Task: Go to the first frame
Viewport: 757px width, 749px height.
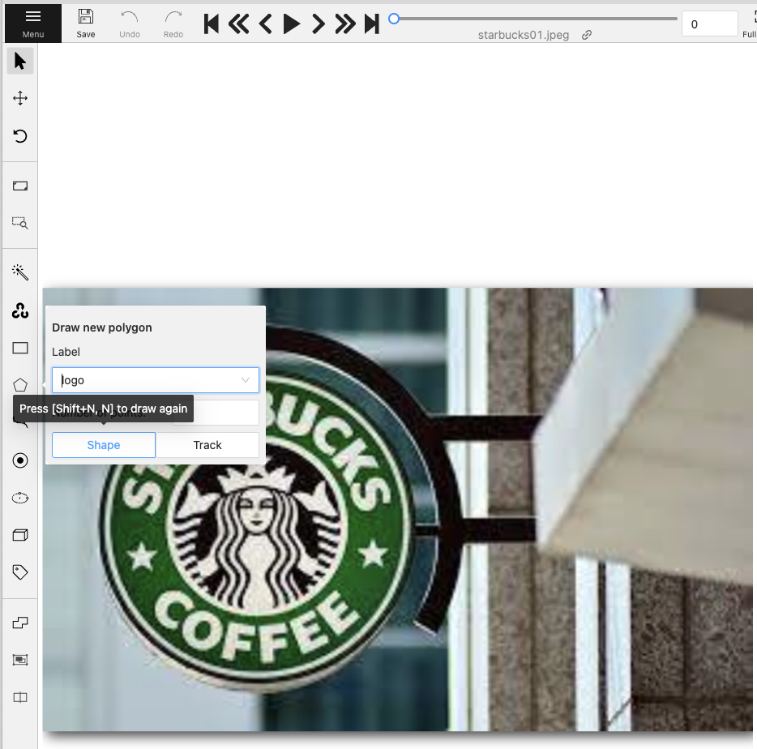Action: pyautogui.click(x=211, y=24)
